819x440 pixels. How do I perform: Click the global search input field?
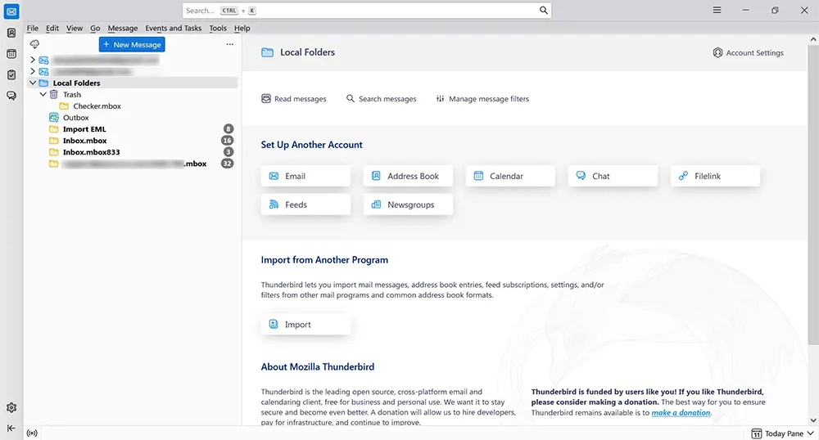click(367, 11)
